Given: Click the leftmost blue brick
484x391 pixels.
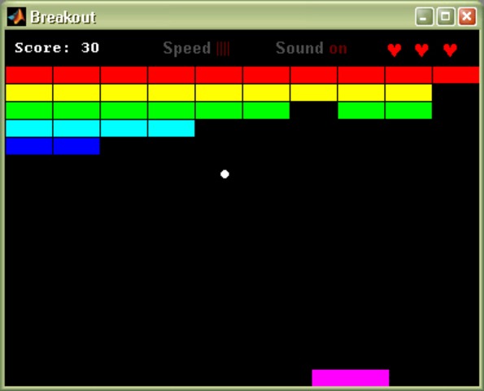Looking at the screenshot, I should tap(29, 146).
